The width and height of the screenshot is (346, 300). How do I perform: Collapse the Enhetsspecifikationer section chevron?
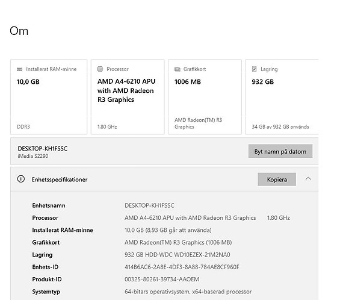(x=308, y=178)
